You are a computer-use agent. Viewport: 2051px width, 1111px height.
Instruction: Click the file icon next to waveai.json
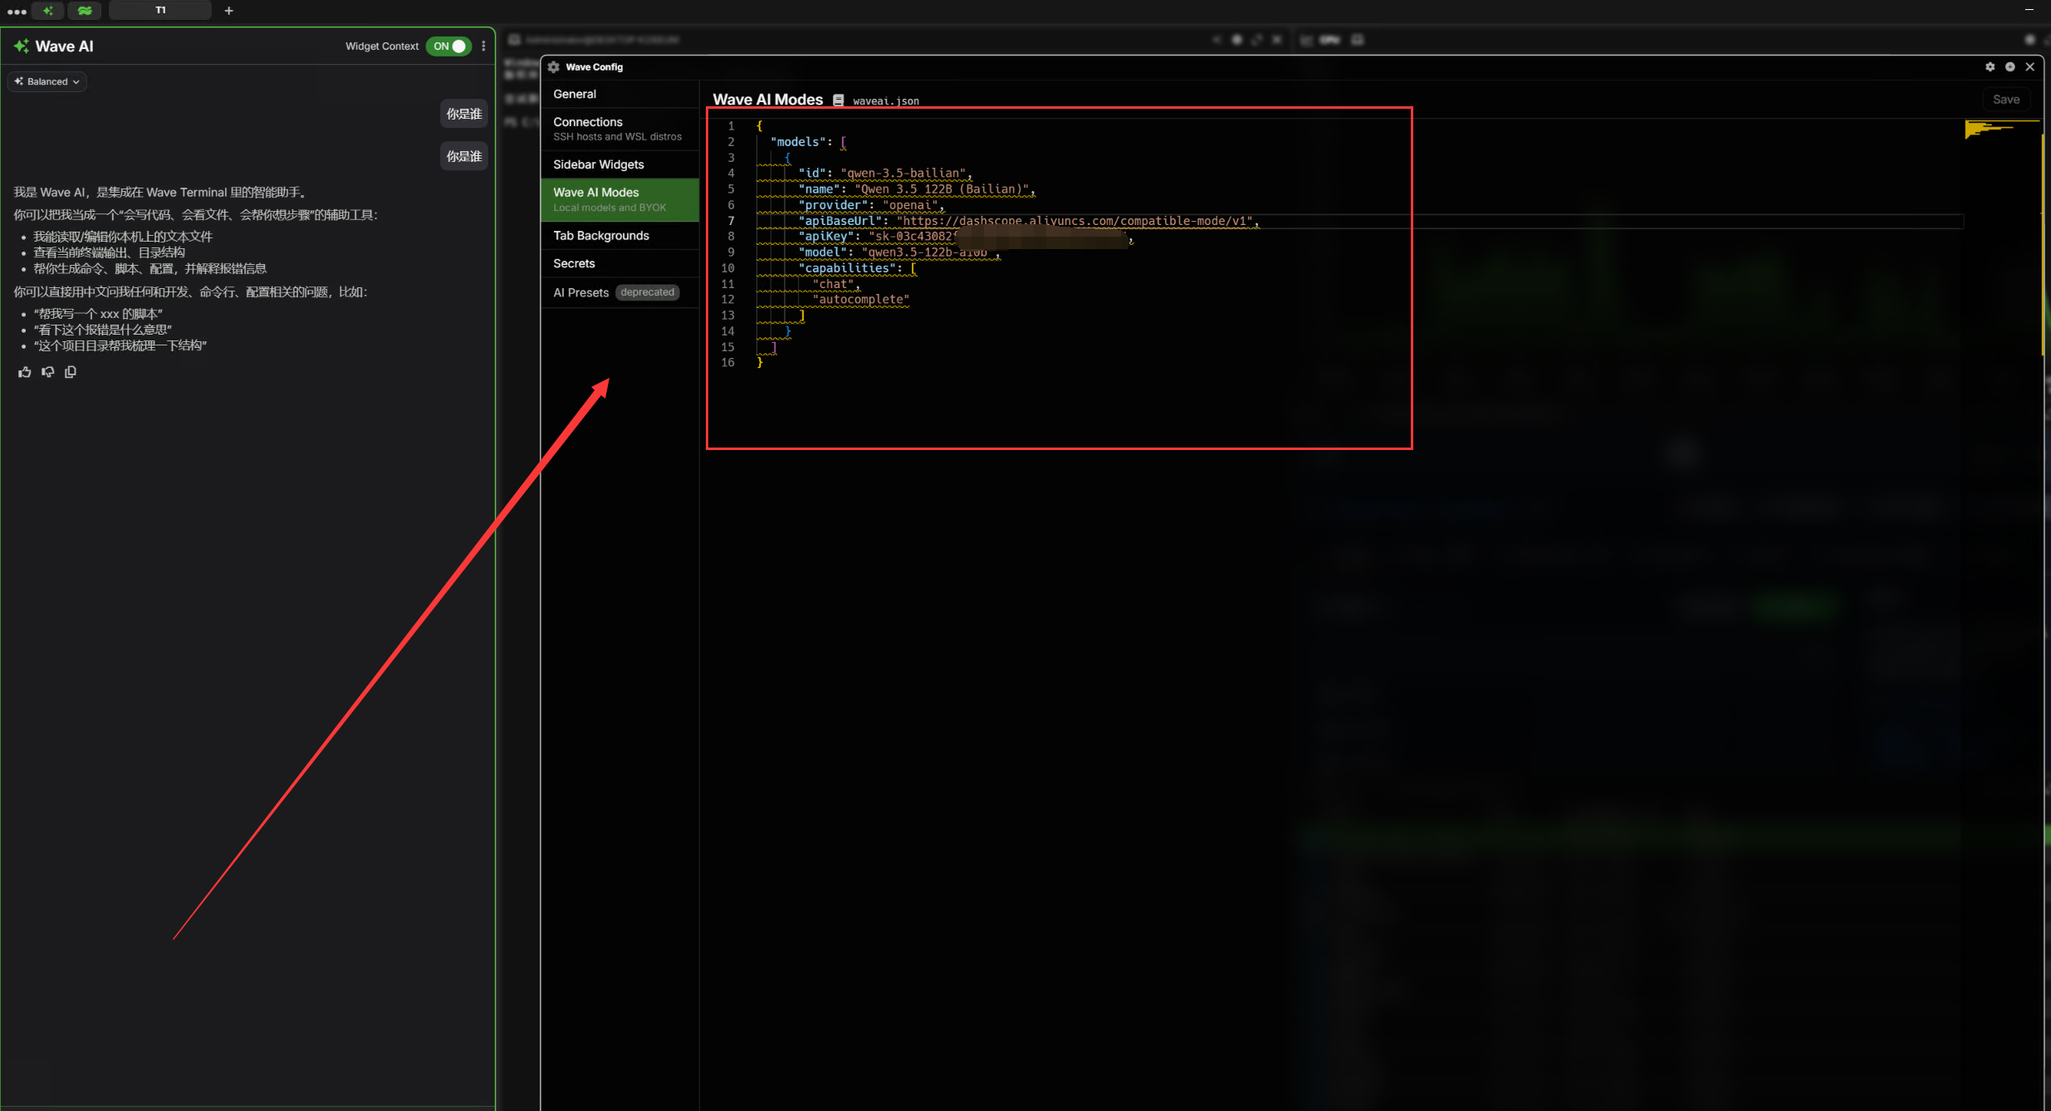839,100
